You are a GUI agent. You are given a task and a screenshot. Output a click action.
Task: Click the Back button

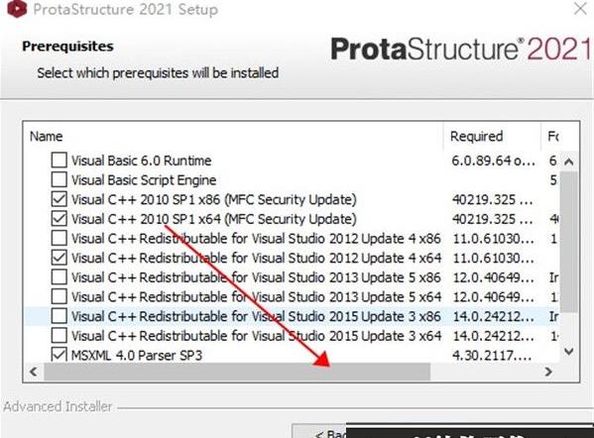(x=319, y=431)
